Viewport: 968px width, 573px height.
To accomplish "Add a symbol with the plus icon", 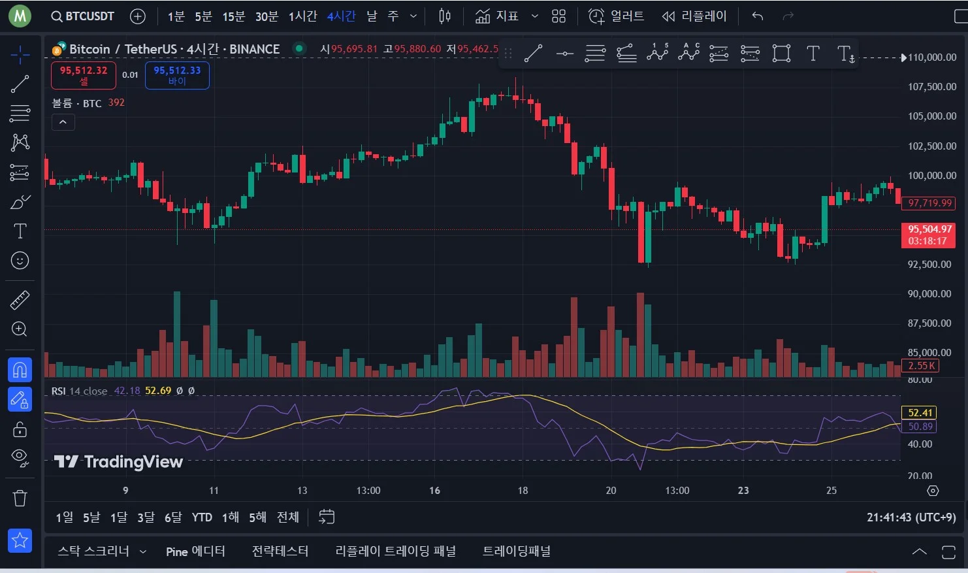I will 138,16.
